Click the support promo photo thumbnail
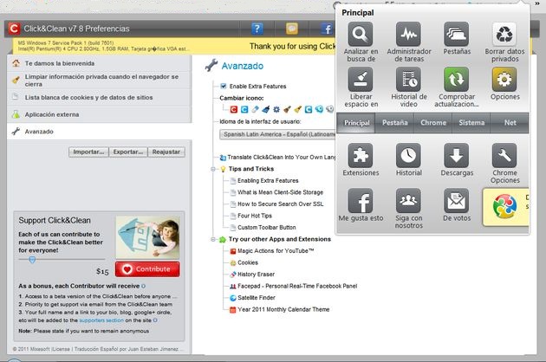The width and height of the screenshot is (546, 362). tap(147, 237)
